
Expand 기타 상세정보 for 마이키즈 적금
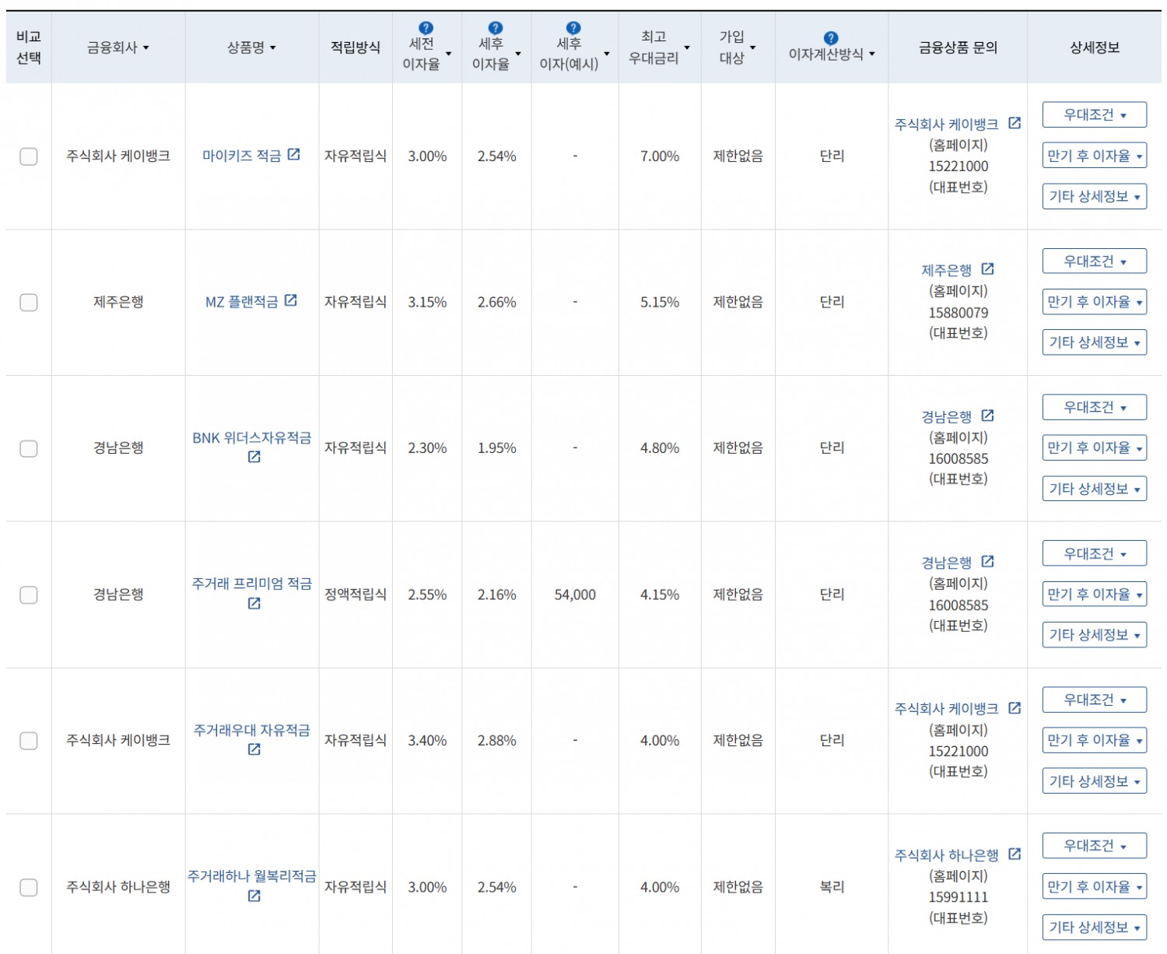[1095, 196]
